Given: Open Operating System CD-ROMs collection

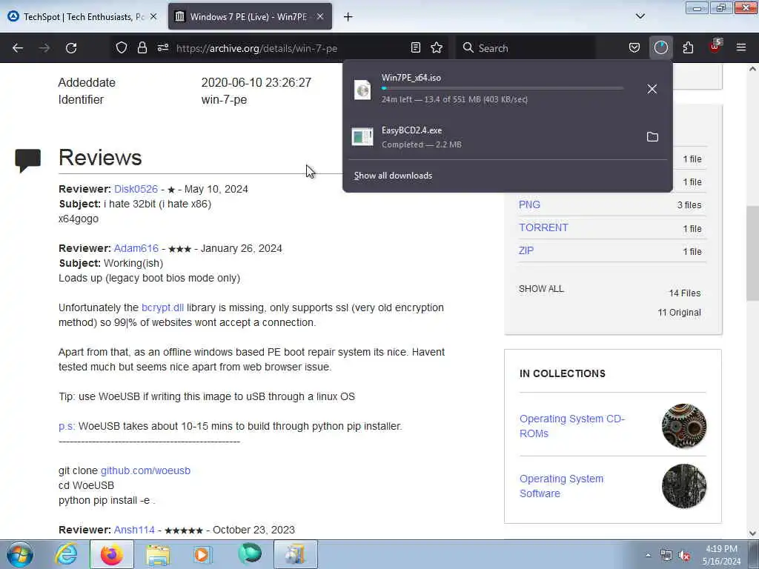Looking at the screenshot, I should tap(572, 426).
